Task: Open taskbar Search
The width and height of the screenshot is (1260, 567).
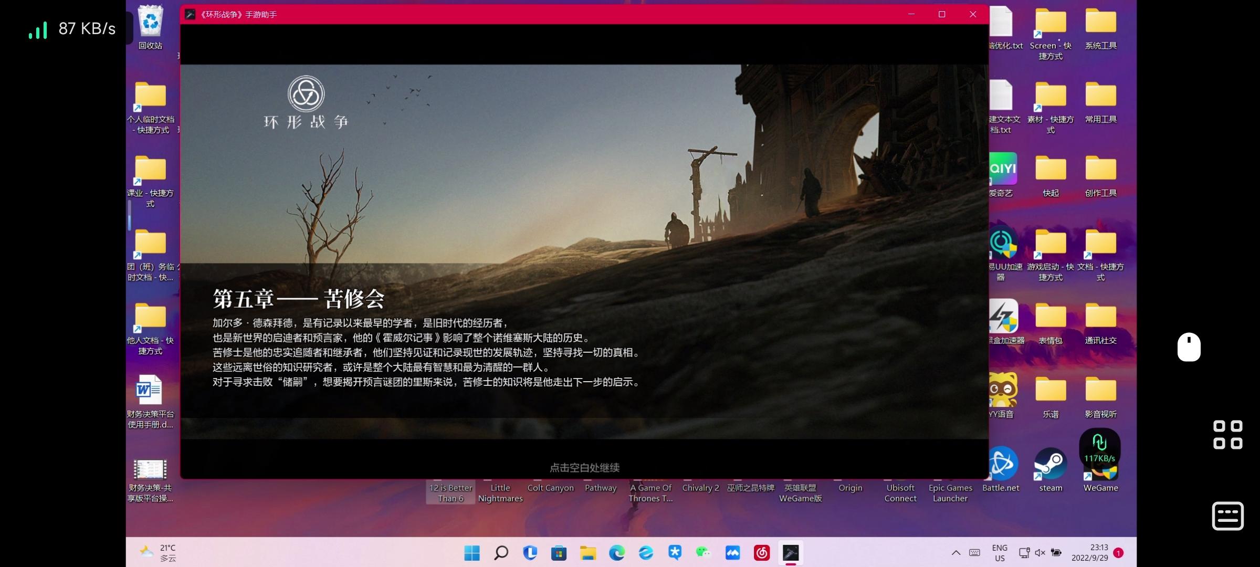Action: click(x=501, y=552)
